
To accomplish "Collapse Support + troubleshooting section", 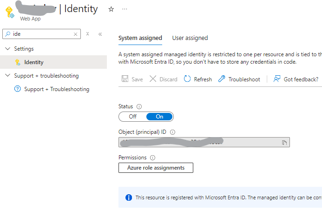I will [7, 76].
